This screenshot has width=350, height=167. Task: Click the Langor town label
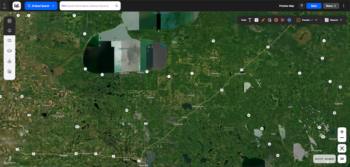191,95
